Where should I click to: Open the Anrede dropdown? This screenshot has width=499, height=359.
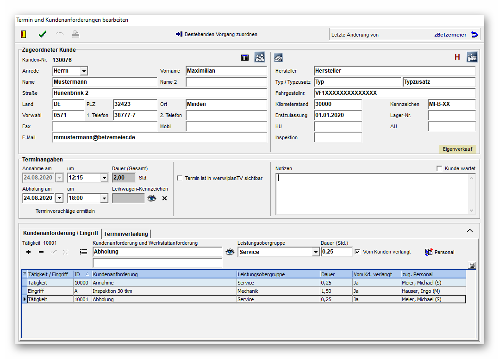[84, 71]
